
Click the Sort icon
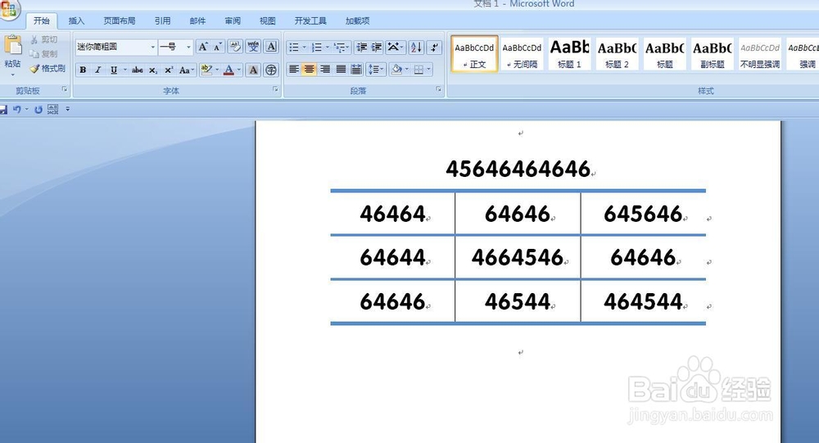[x=416, y=47]
